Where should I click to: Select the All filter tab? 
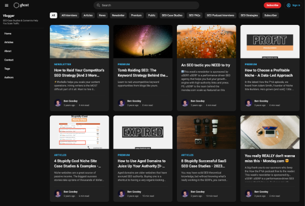click(53, 15)
